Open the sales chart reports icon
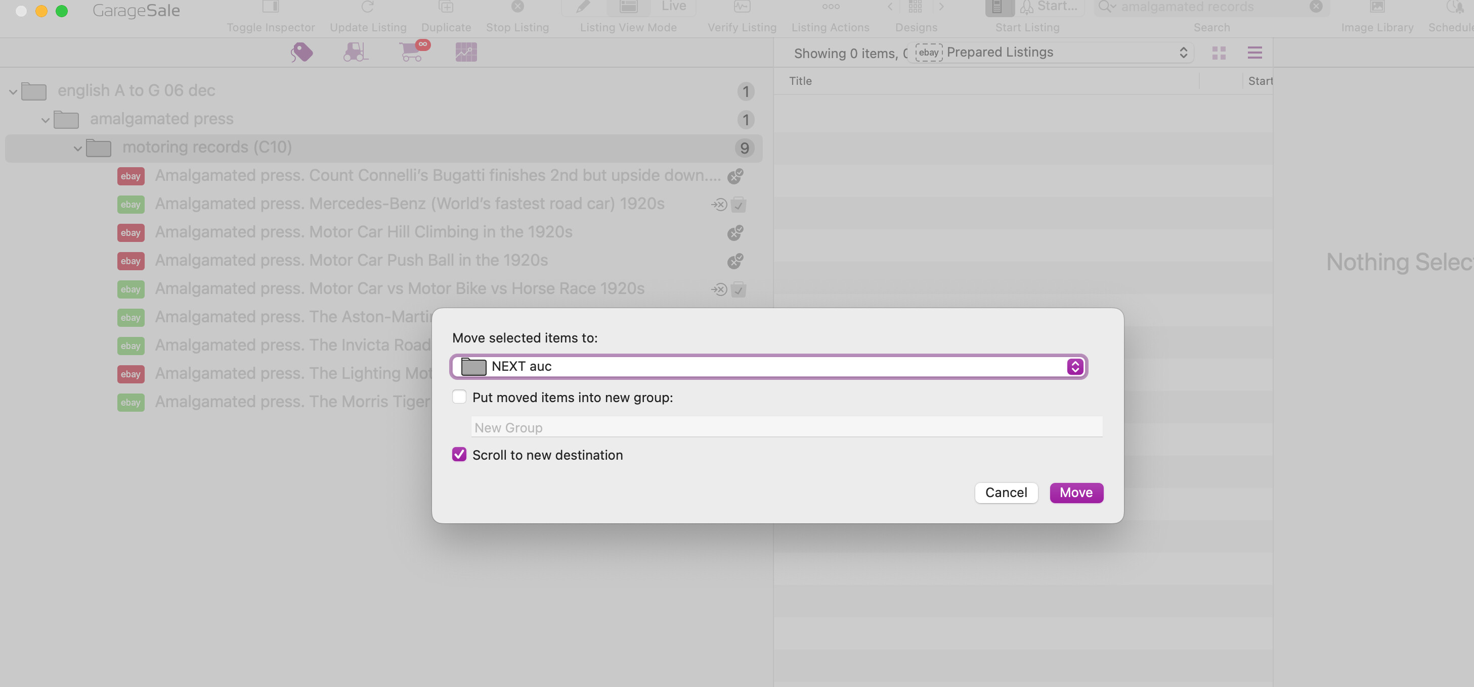The height and width of the screenshot is (687, 1474). point(466,53)
